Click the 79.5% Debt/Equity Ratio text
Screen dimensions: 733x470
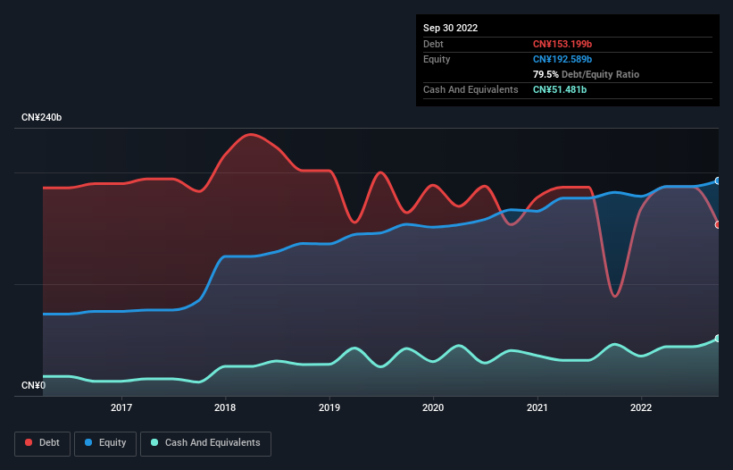coord(586,74)
